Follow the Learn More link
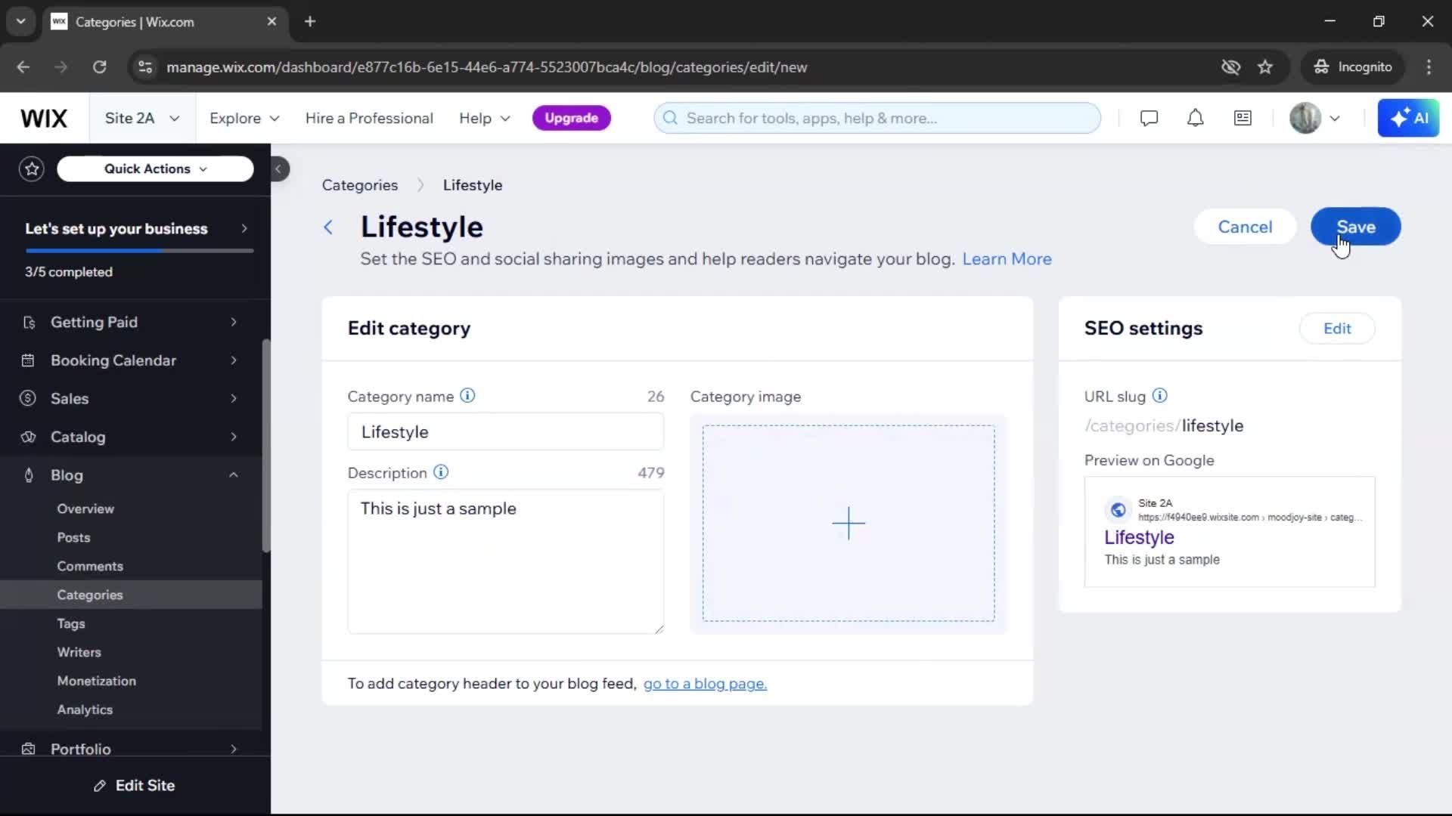Image resolution: width=1452 pixels, height=816 pixels. 1007,259
